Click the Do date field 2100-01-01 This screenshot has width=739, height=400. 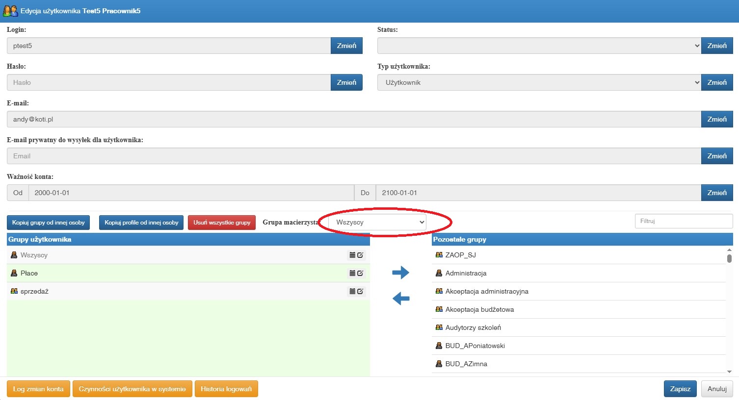pyautogui.click(x=538, y=193)
